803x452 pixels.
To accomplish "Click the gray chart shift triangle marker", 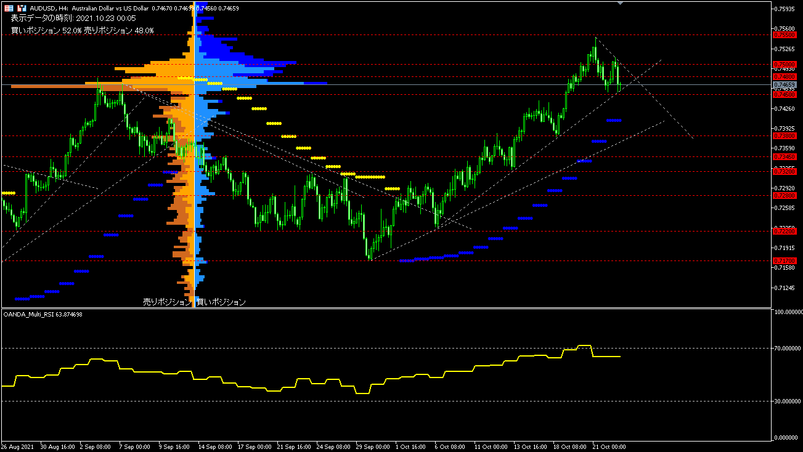I will click(x=621, y=3).
